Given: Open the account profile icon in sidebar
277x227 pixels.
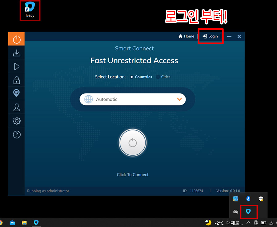Looking at the screenshot, I should point(16,107).
